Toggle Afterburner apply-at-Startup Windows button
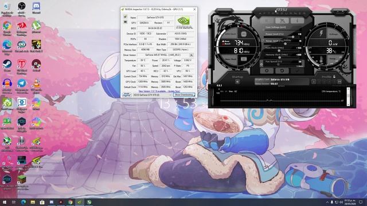The height and width of the screenshot is (206, 367). click(237, 81)
